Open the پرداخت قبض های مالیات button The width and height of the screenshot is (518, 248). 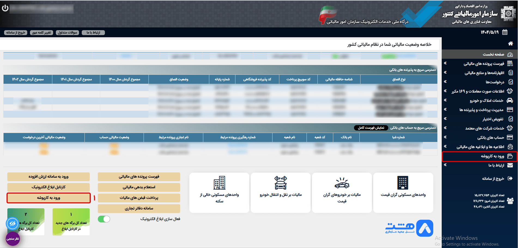(x=139, y=198)
